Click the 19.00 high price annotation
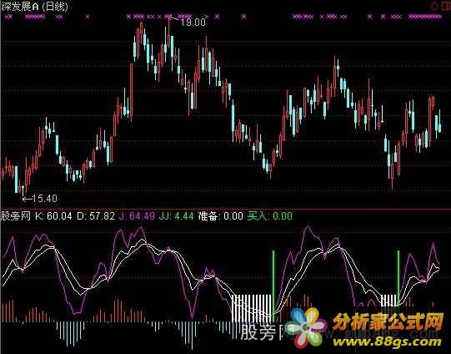451x354 pixels. 193,23
